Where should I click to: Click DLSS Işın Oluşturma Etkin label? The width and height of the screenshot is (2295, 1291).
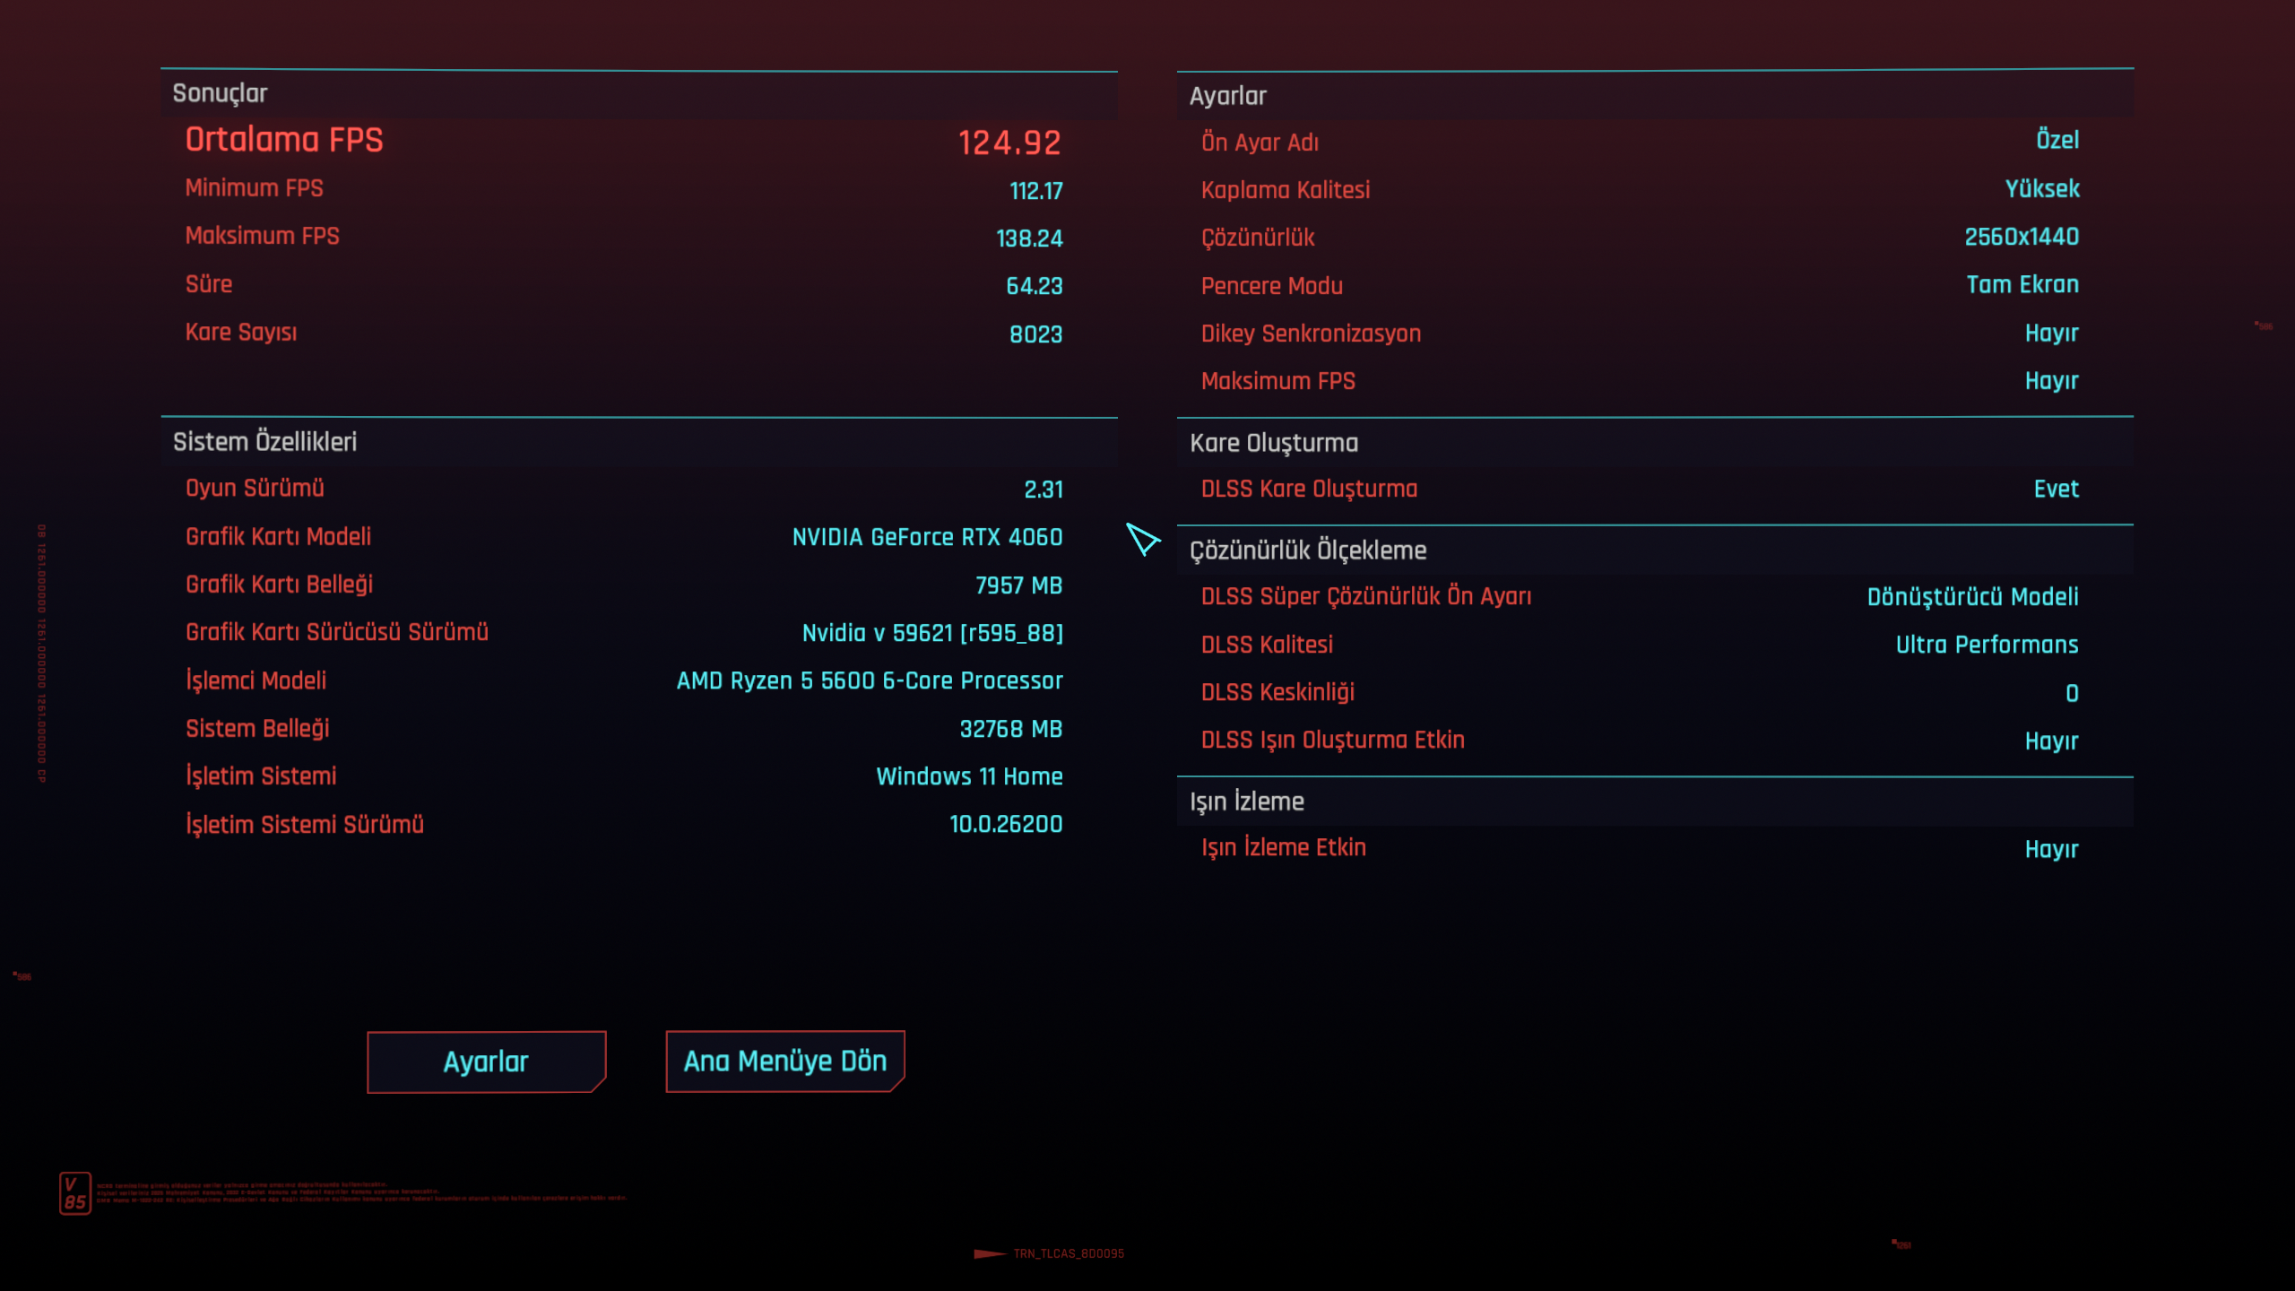[1333, 741]
